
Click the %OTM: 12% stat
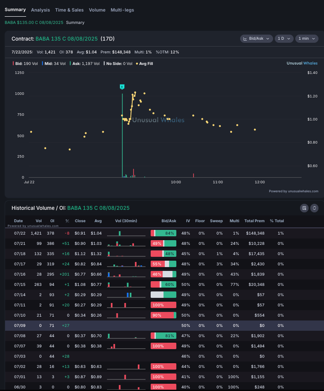click(x=167, y=52)
